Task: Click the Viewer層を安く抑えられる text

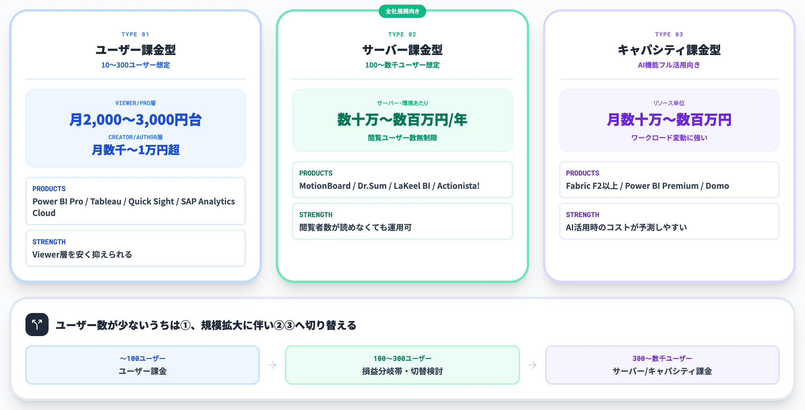Action: tap(82, 255)
